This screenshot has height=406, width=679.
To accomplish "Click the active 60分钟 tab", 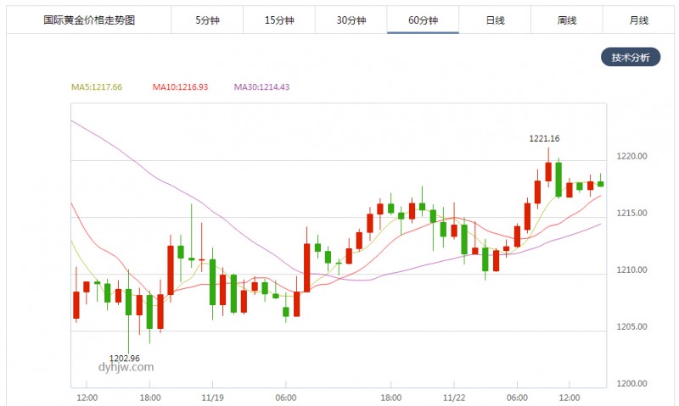I will (x=423, y=19).
